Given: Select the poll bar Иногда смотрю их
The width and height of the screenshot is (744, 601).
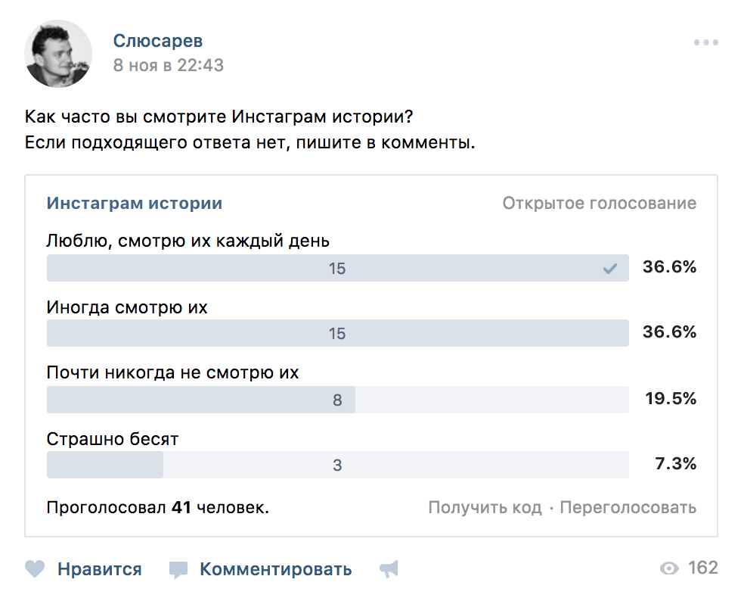Looking at the screenshot, I should point(337,333).
